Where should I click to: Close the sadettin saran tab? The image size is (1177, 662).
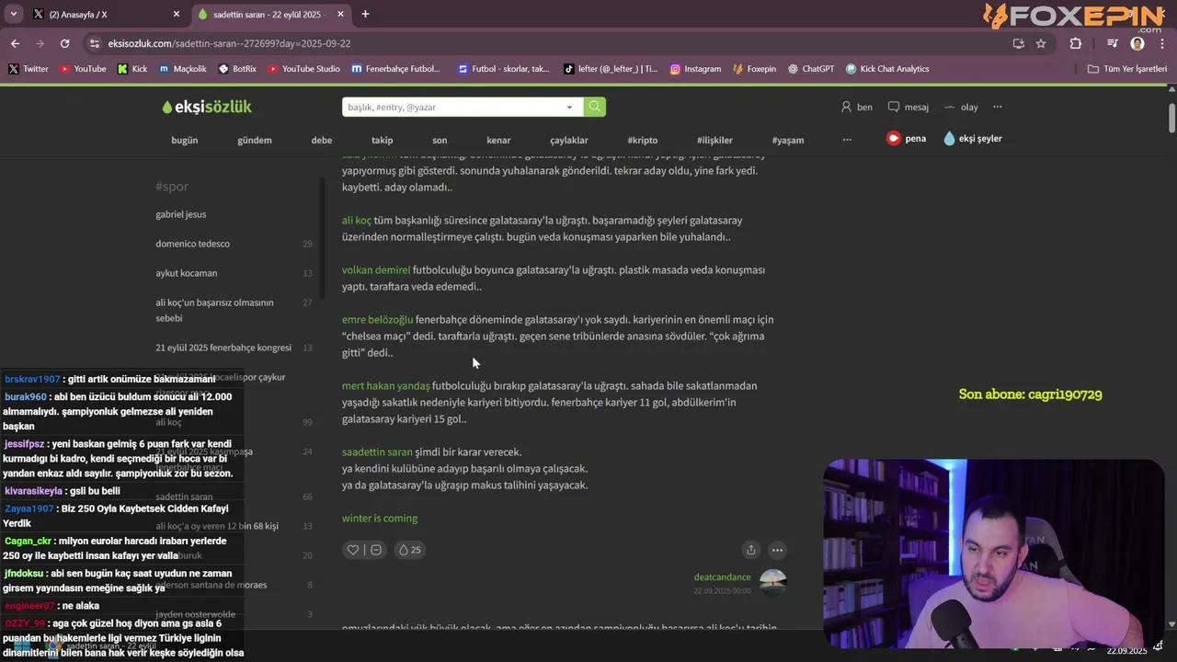pos(340,14)
